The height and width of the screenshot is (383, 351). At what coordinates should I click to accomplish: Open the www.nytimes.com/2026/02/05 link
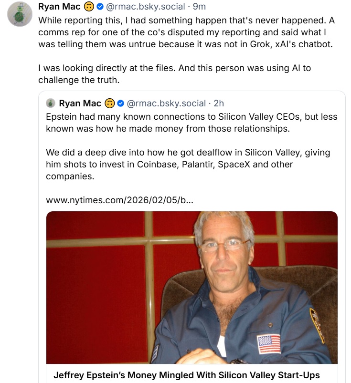[119, 200]
